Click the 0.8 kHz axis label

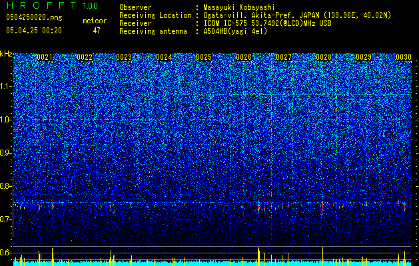(6, 186)
